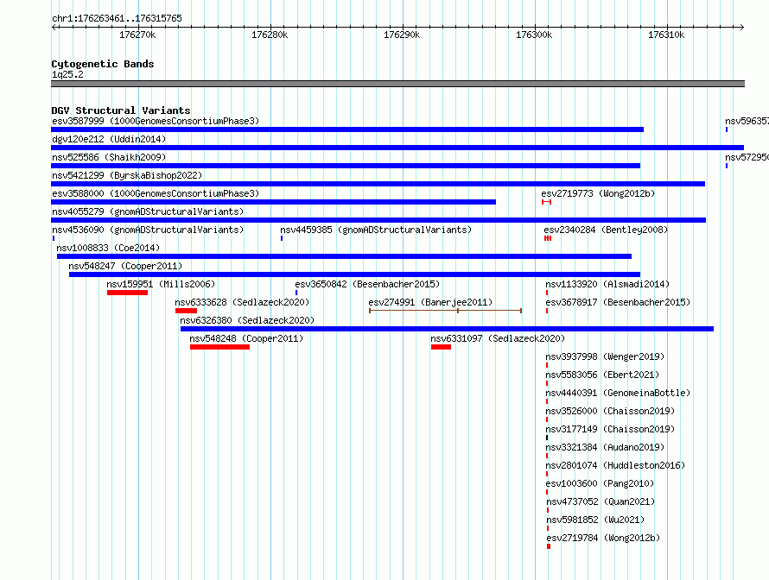Click the DGV Structural Variants track heading

click(121, 110)
